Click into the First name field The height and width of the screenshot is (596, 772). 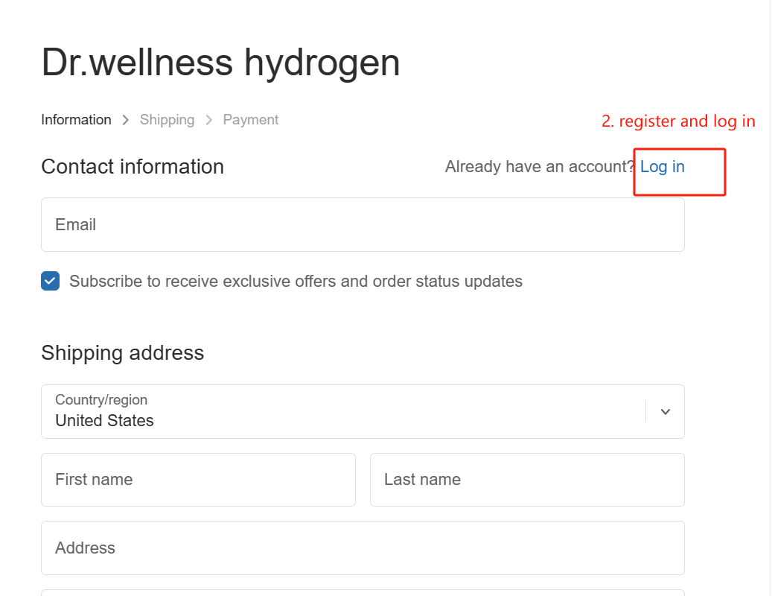click(198, 480)
